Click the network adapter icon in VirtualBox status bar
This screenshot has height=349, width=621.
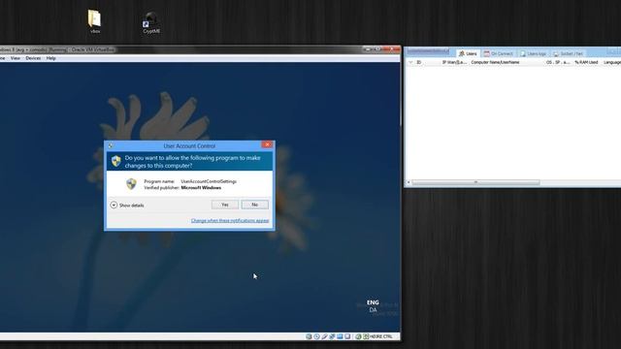pos(332,336)
